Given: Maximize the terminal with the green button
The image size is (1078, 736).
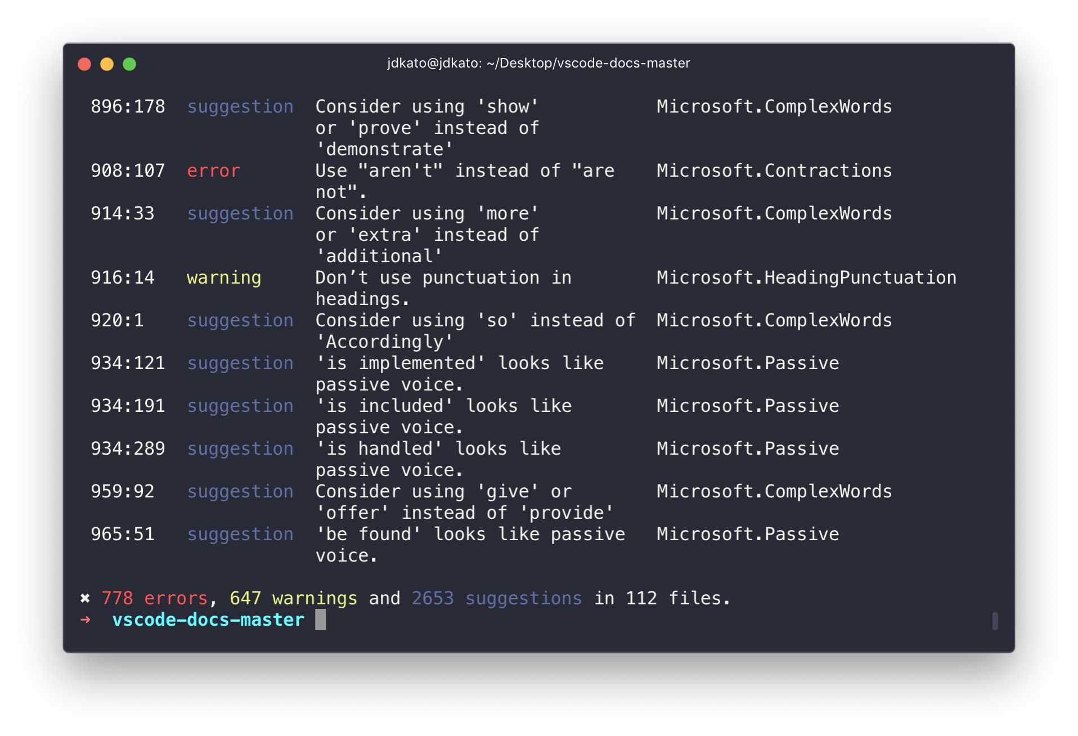Looking at the screenshot, I should (129, 64).
